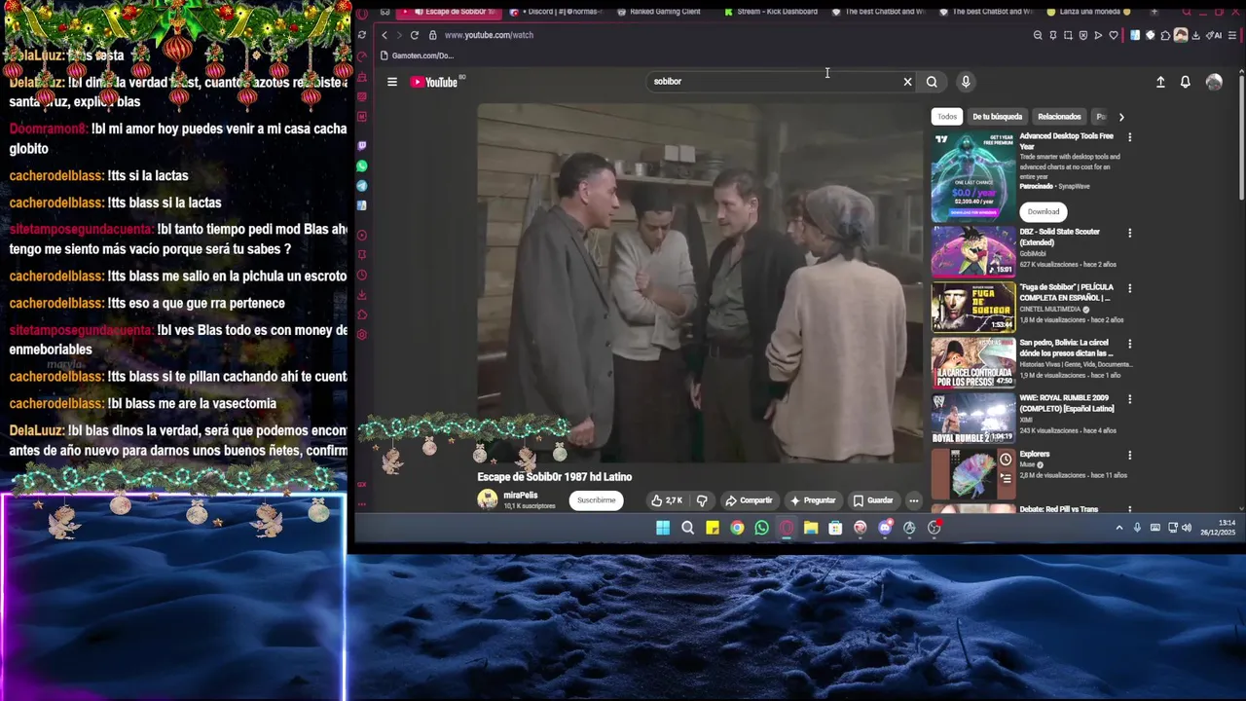The height and width of the screenshot is (701, 1246).
Task: Clear the 'sobibor' search text
Action: [907, 82]
